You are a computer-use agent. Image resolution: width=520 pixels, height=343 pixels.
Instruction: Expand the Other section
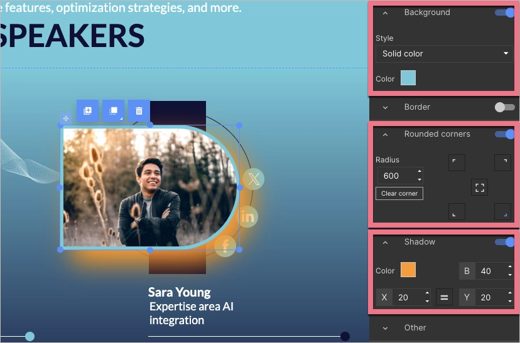pyautogui.click(x=385, y=328)
